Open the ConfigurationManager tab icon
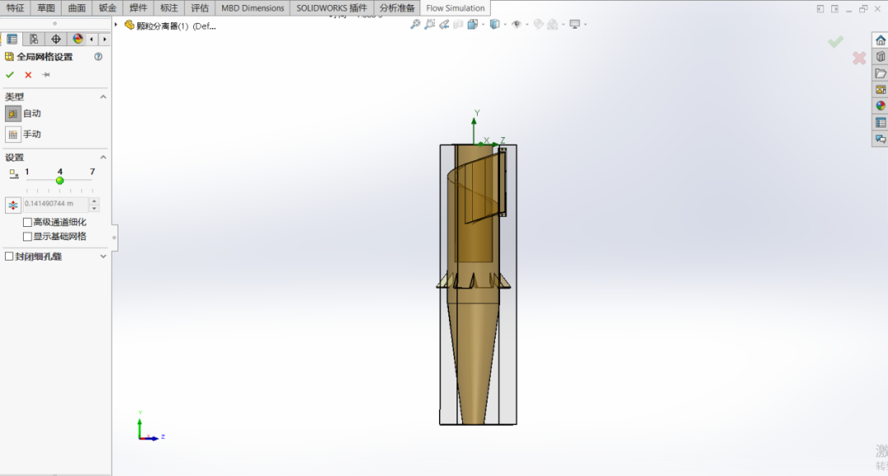The height and width of the screenshot is (476, 888). coord(34,39)
